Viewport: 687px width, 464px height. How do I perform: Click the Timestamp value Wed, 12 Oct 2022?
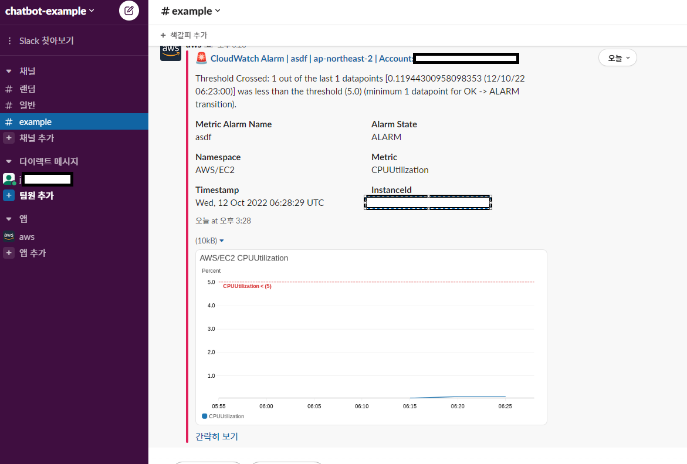(260, 203)
